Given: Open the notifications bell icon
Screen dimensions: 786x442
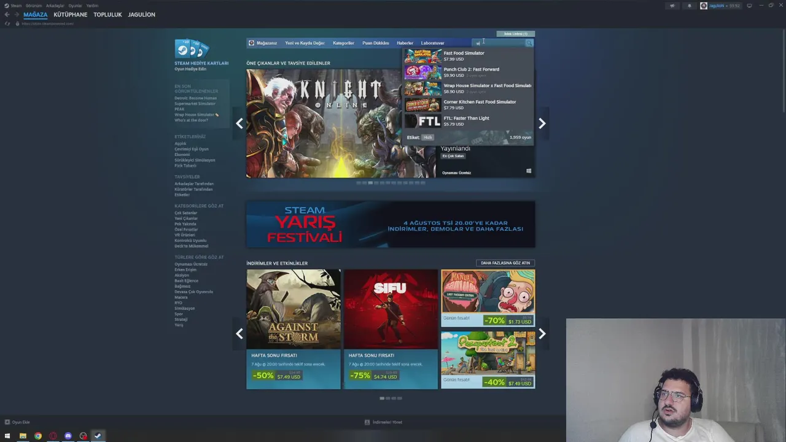Looking at the screenshot, I should coord(689,6).
